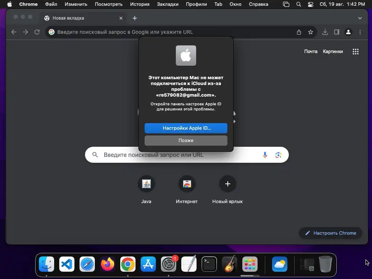Launch GarageBand from the Dock
Image resolution: width=372 pixels, height=279 pixels.
pos(230,264)
